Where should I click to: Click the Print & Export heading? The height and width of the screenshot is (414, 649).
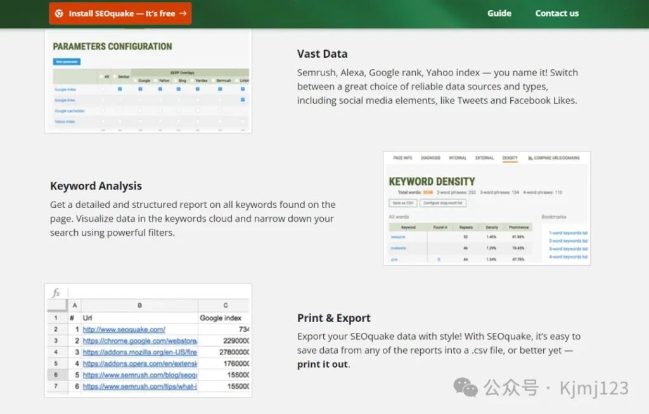[333, 318]
